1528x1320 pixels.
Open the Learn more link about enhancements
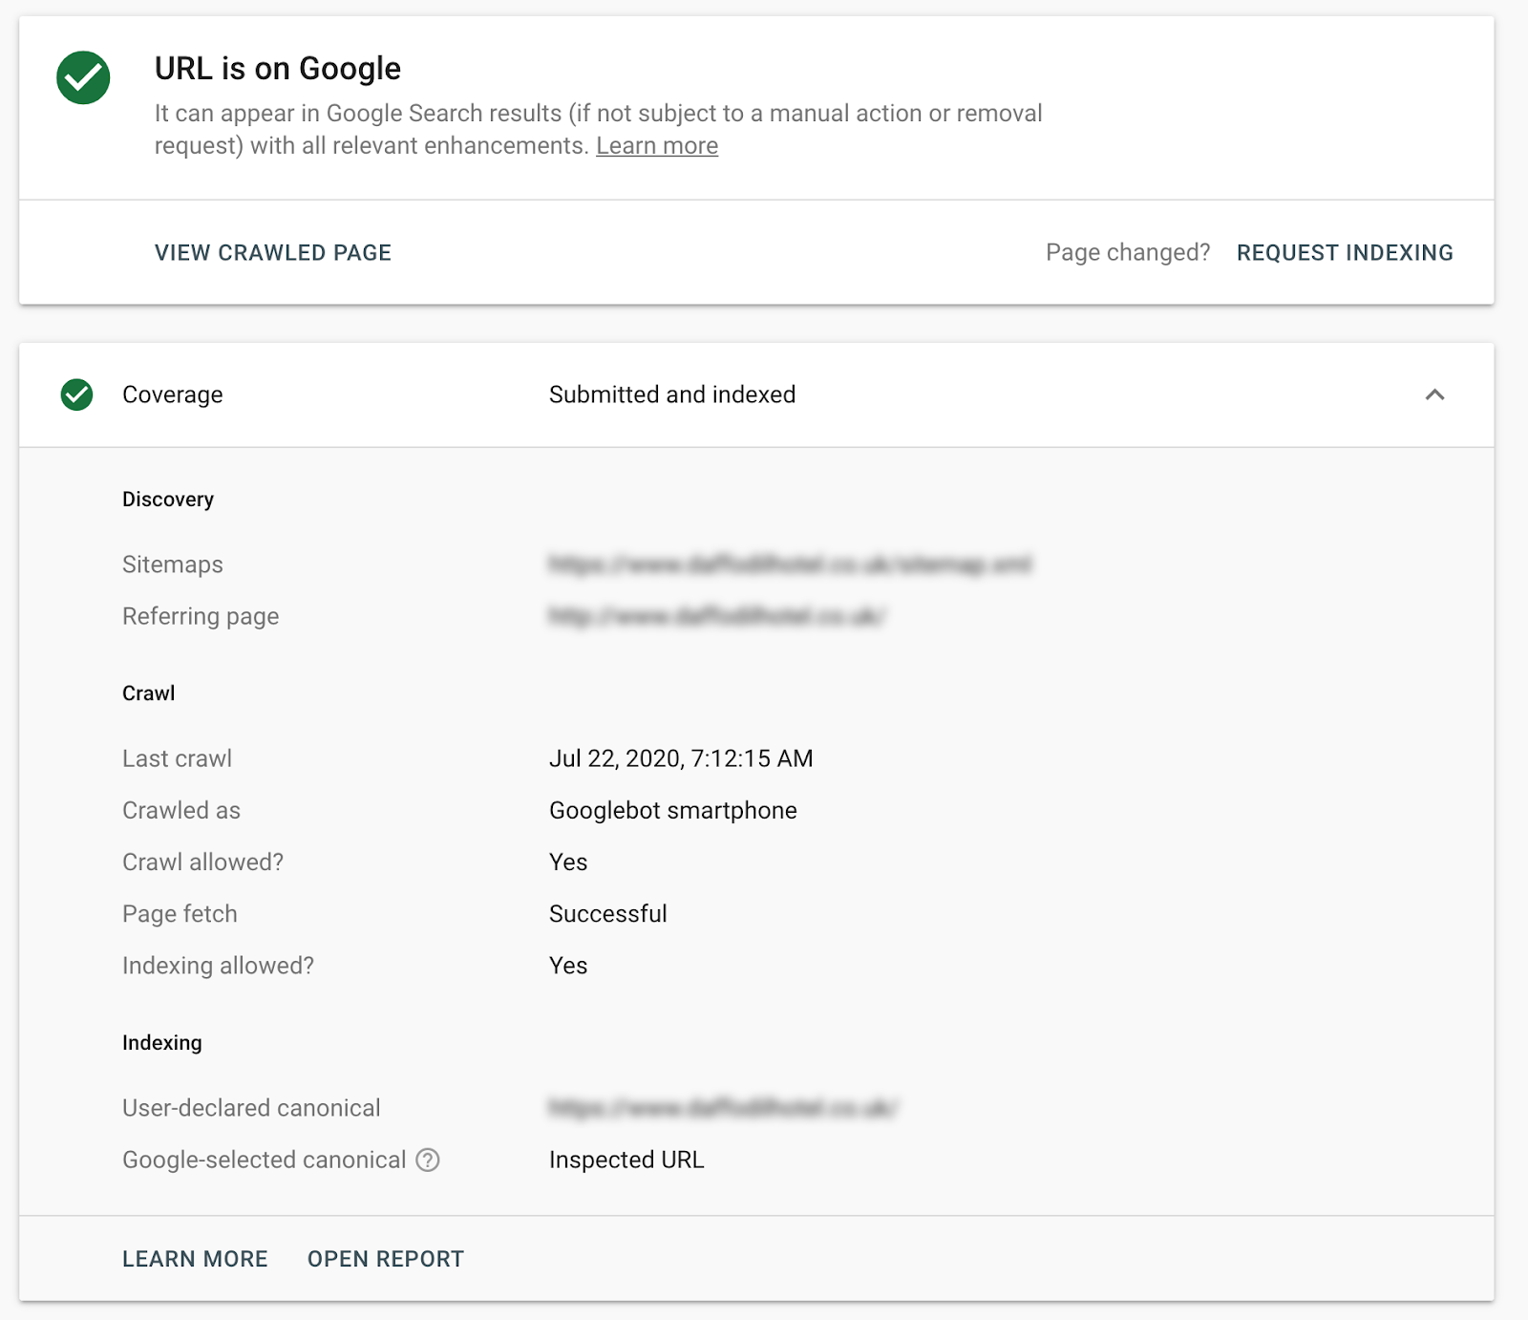coord(657,145)
